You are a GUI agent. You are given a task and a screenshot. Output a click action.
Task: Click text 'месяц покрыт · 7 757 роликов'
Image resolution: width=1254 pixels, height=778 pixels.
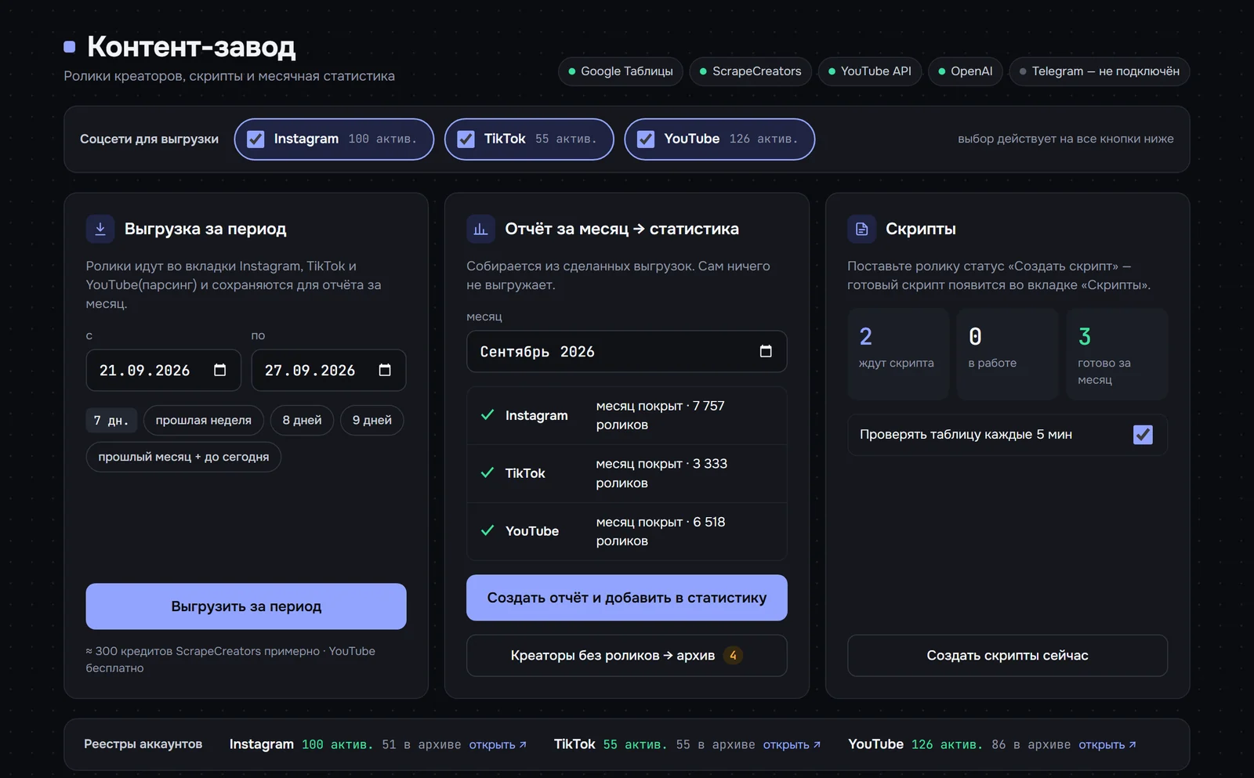(661, 415)
